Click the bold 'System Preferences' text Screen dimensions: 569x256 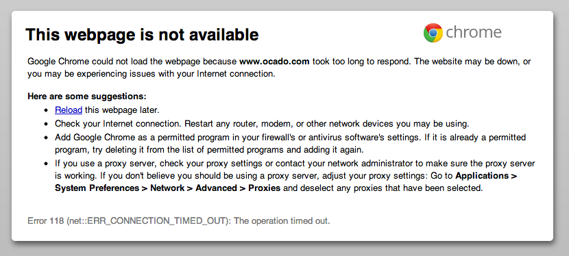point(97,188)
